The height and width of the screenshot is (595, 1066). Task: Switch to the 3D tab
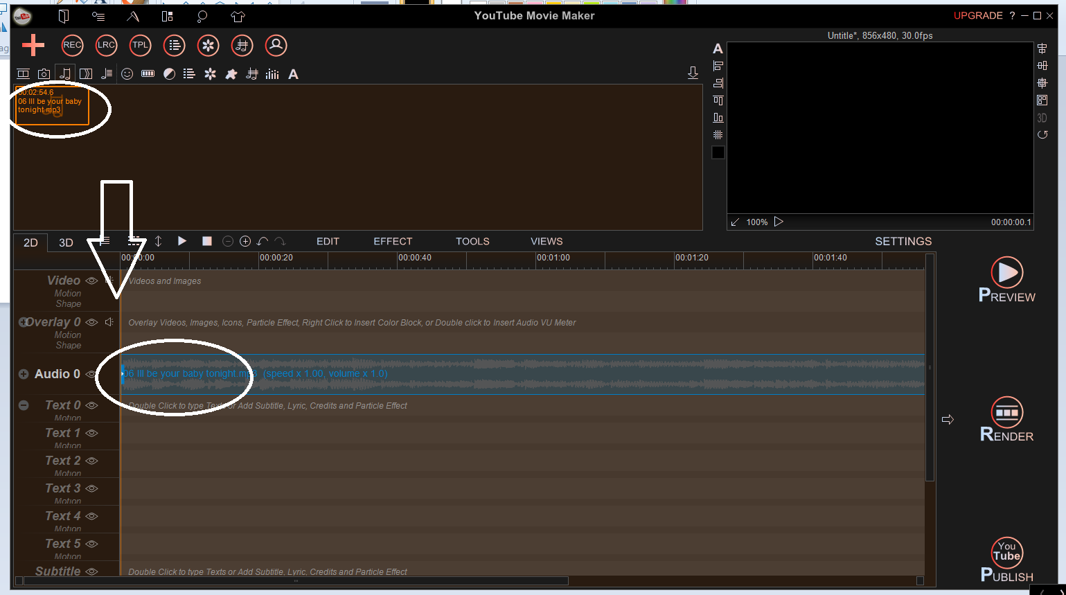click(66, 242)
